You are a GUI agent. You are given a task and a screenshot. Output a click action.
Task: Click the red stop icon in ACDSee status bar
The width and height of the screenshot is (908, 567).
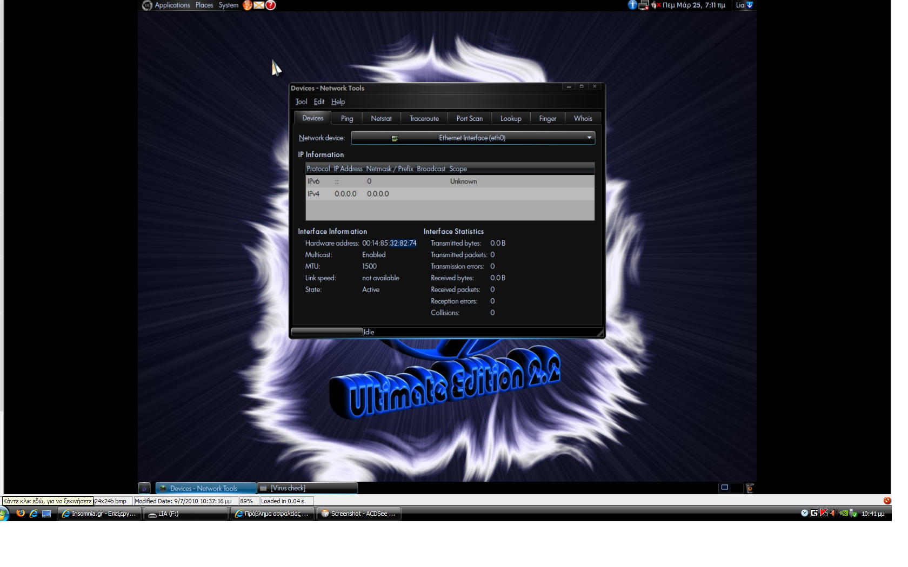pos(887,501)
